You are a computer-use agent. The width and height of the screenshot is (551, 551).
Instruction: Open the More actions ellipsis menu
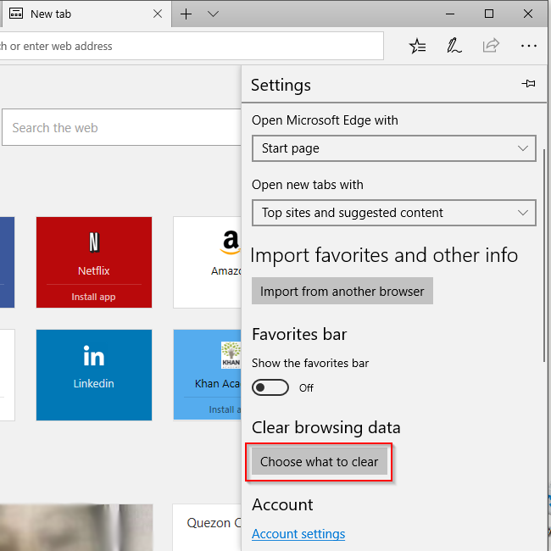click(528, 46)
